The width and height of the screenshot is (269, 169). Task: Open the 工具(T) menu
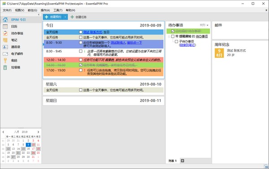point(58,10)
